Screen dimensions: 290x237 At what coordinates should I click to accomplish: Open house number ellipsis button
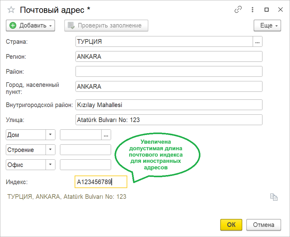point(106,135)
